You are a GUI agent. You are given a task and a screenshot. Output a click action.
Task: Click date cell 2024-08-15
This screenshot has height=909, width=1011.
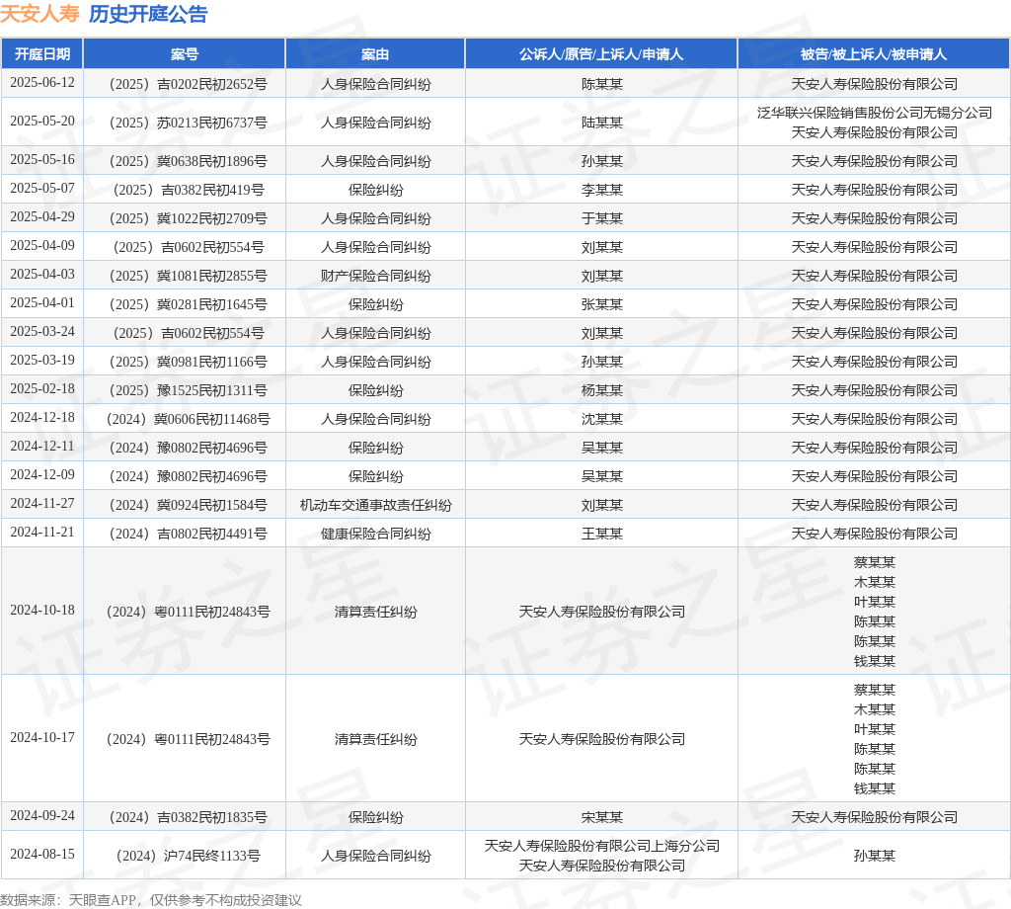[x=42, y=854]
